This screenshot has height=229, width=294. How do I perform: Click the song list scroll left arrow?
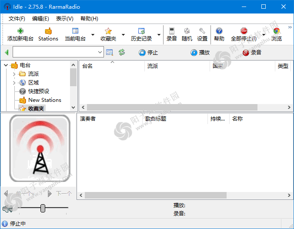click(81, 195)
